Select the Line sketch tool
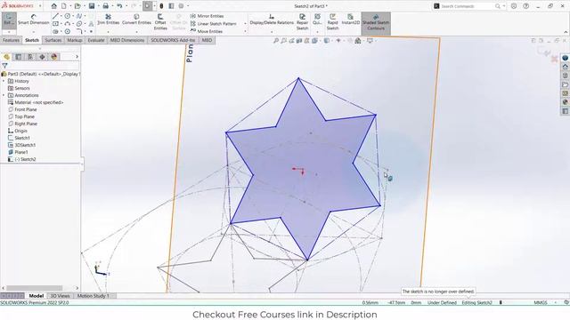 (x=55, y=16)
